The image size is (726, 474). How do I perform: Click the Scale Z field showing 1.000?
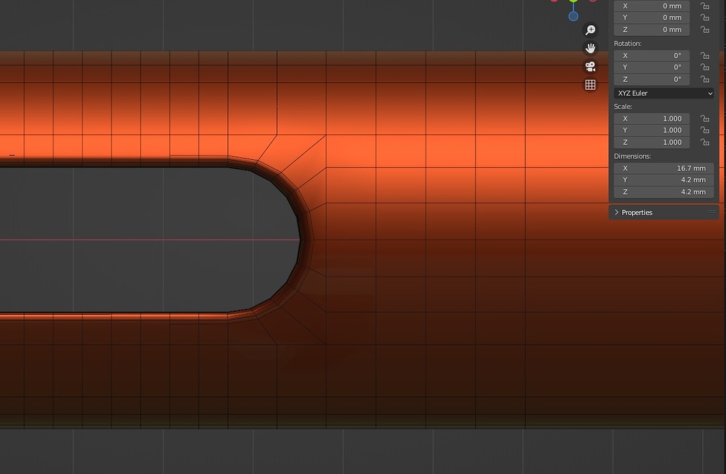652,142
